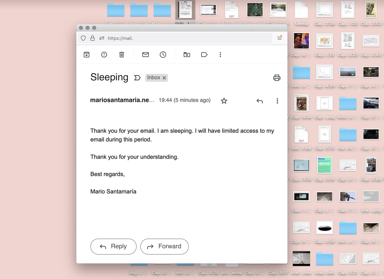384x279 pixels.
Task: Report this email as spam
Action: tap(104, 55)
